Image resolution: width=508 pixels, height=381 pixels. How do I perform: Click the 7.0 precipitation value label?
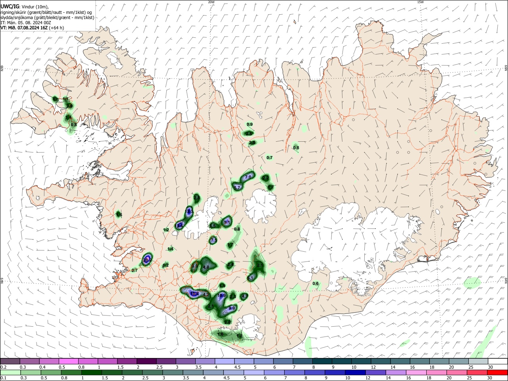(248, 177)
